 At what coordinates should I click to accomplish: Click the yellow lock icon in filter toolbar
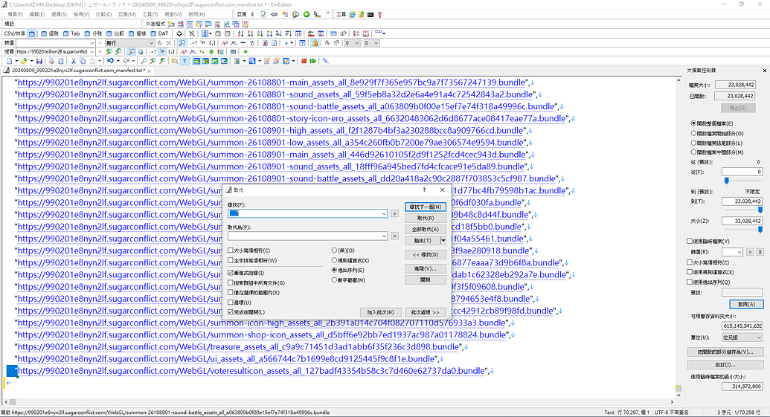(315, 42)
